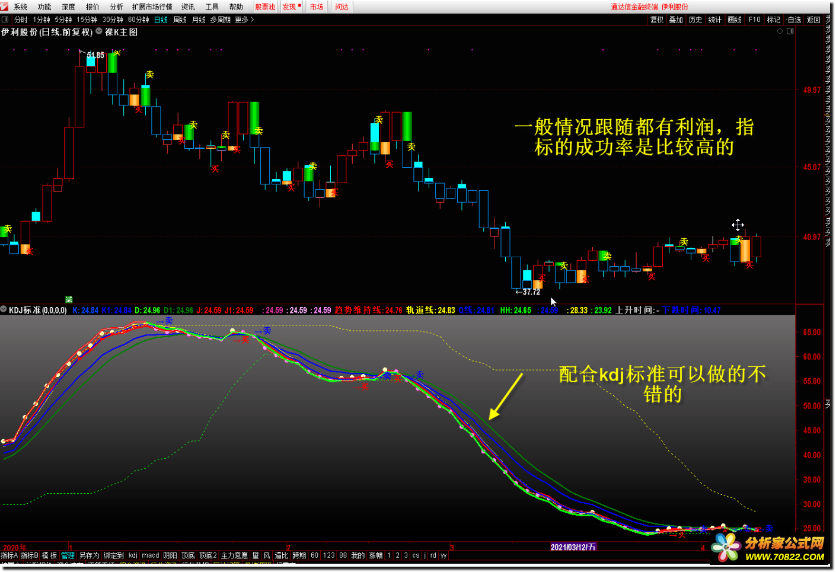Toggle the panel icon left of 分时

tap(5, 20)
